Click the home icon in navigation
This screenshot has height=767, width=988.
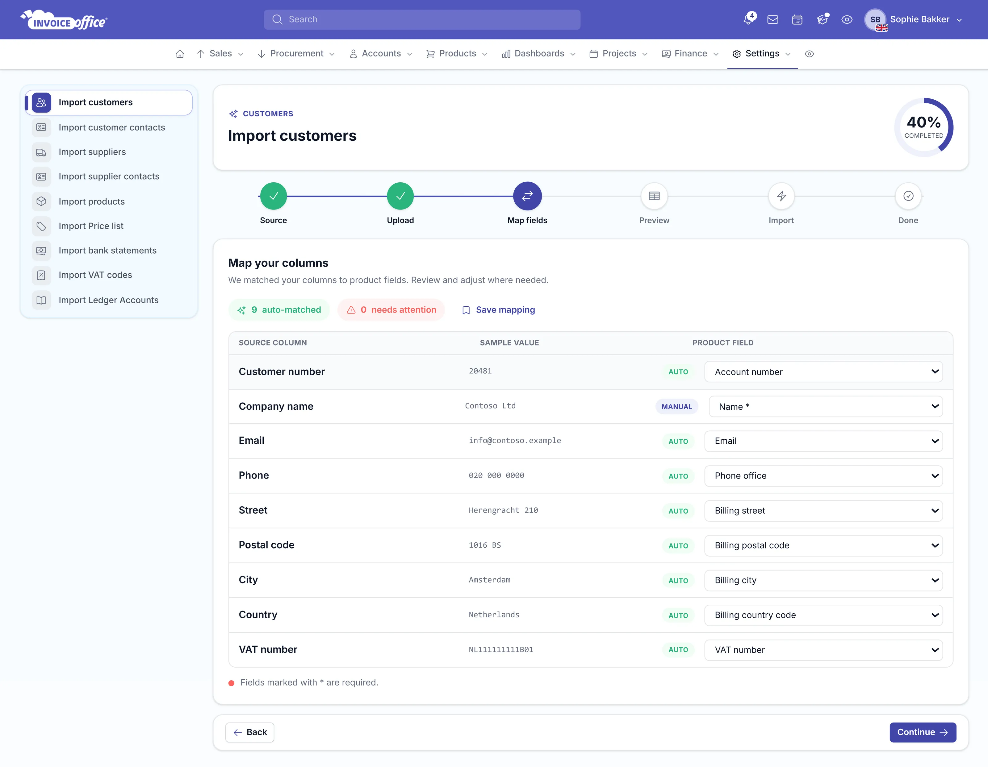[x=180, y=54]
